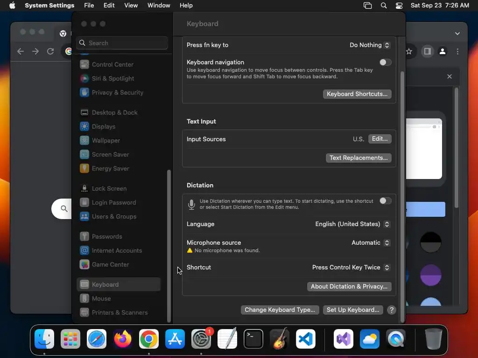478x358 pixels.
Task: Launch Visual Studio Code from Dock
Action: pos(305,339)
